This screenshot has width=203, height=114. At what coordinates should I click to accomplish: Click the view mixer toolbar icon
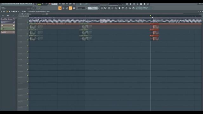coord(112,8)
